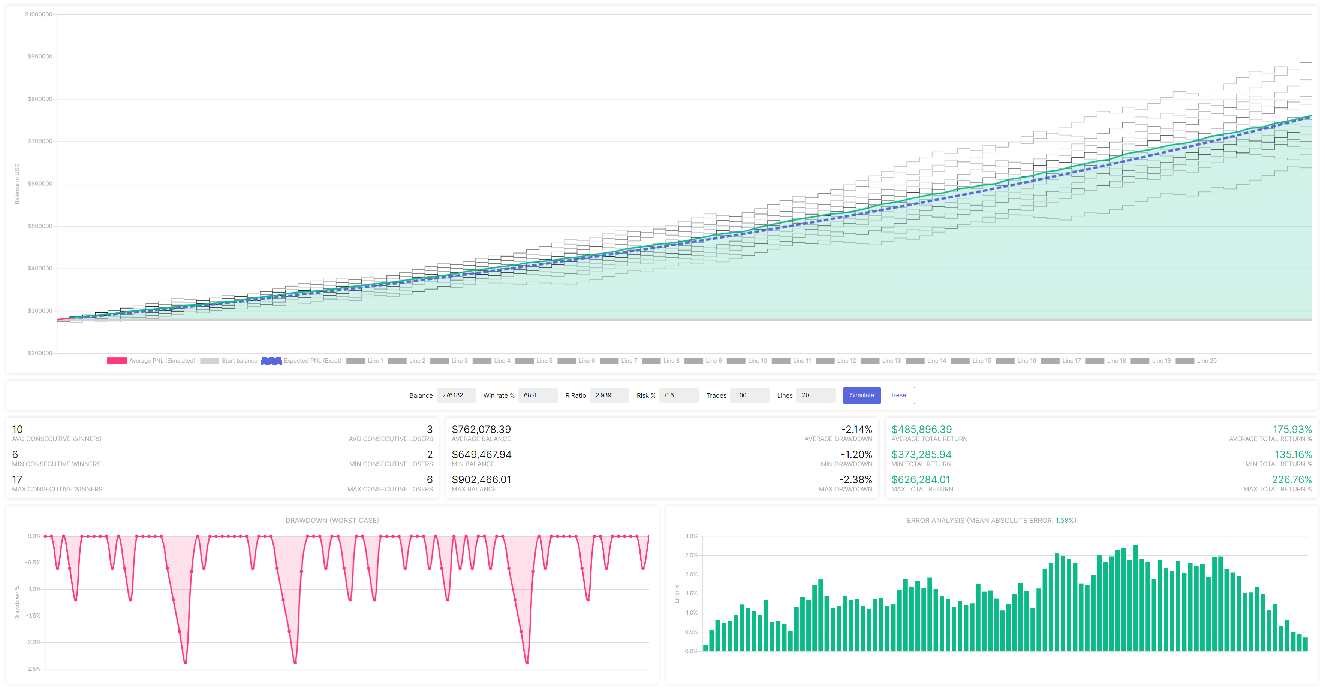Screen dimensions: 1325x688
Task: Toggle Line 10 legend entry
Action: (747, 361)
